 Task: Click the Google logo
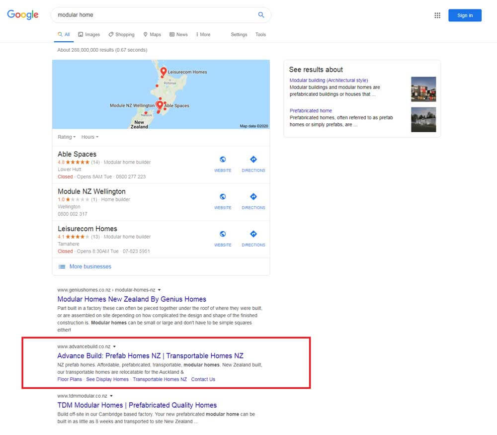click(23, 15)
